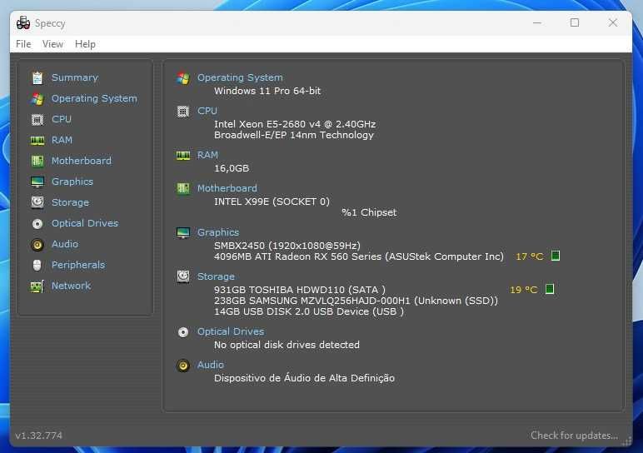
Task: Click the Summary clipboard icon in sidebar
Action: [37, 77]
